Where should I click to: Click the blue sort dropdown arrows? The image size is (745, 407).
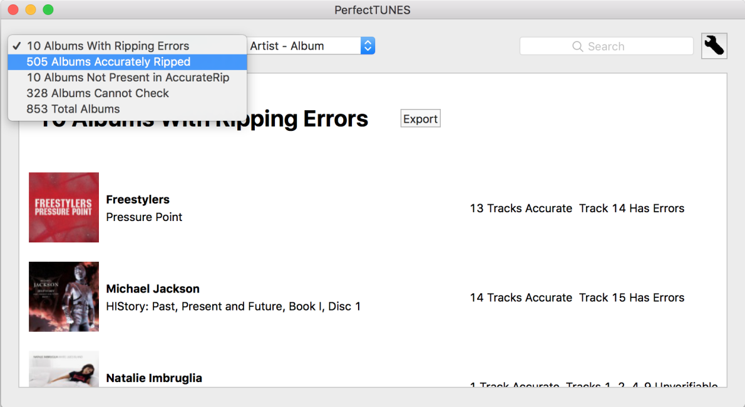click(367, 46)
